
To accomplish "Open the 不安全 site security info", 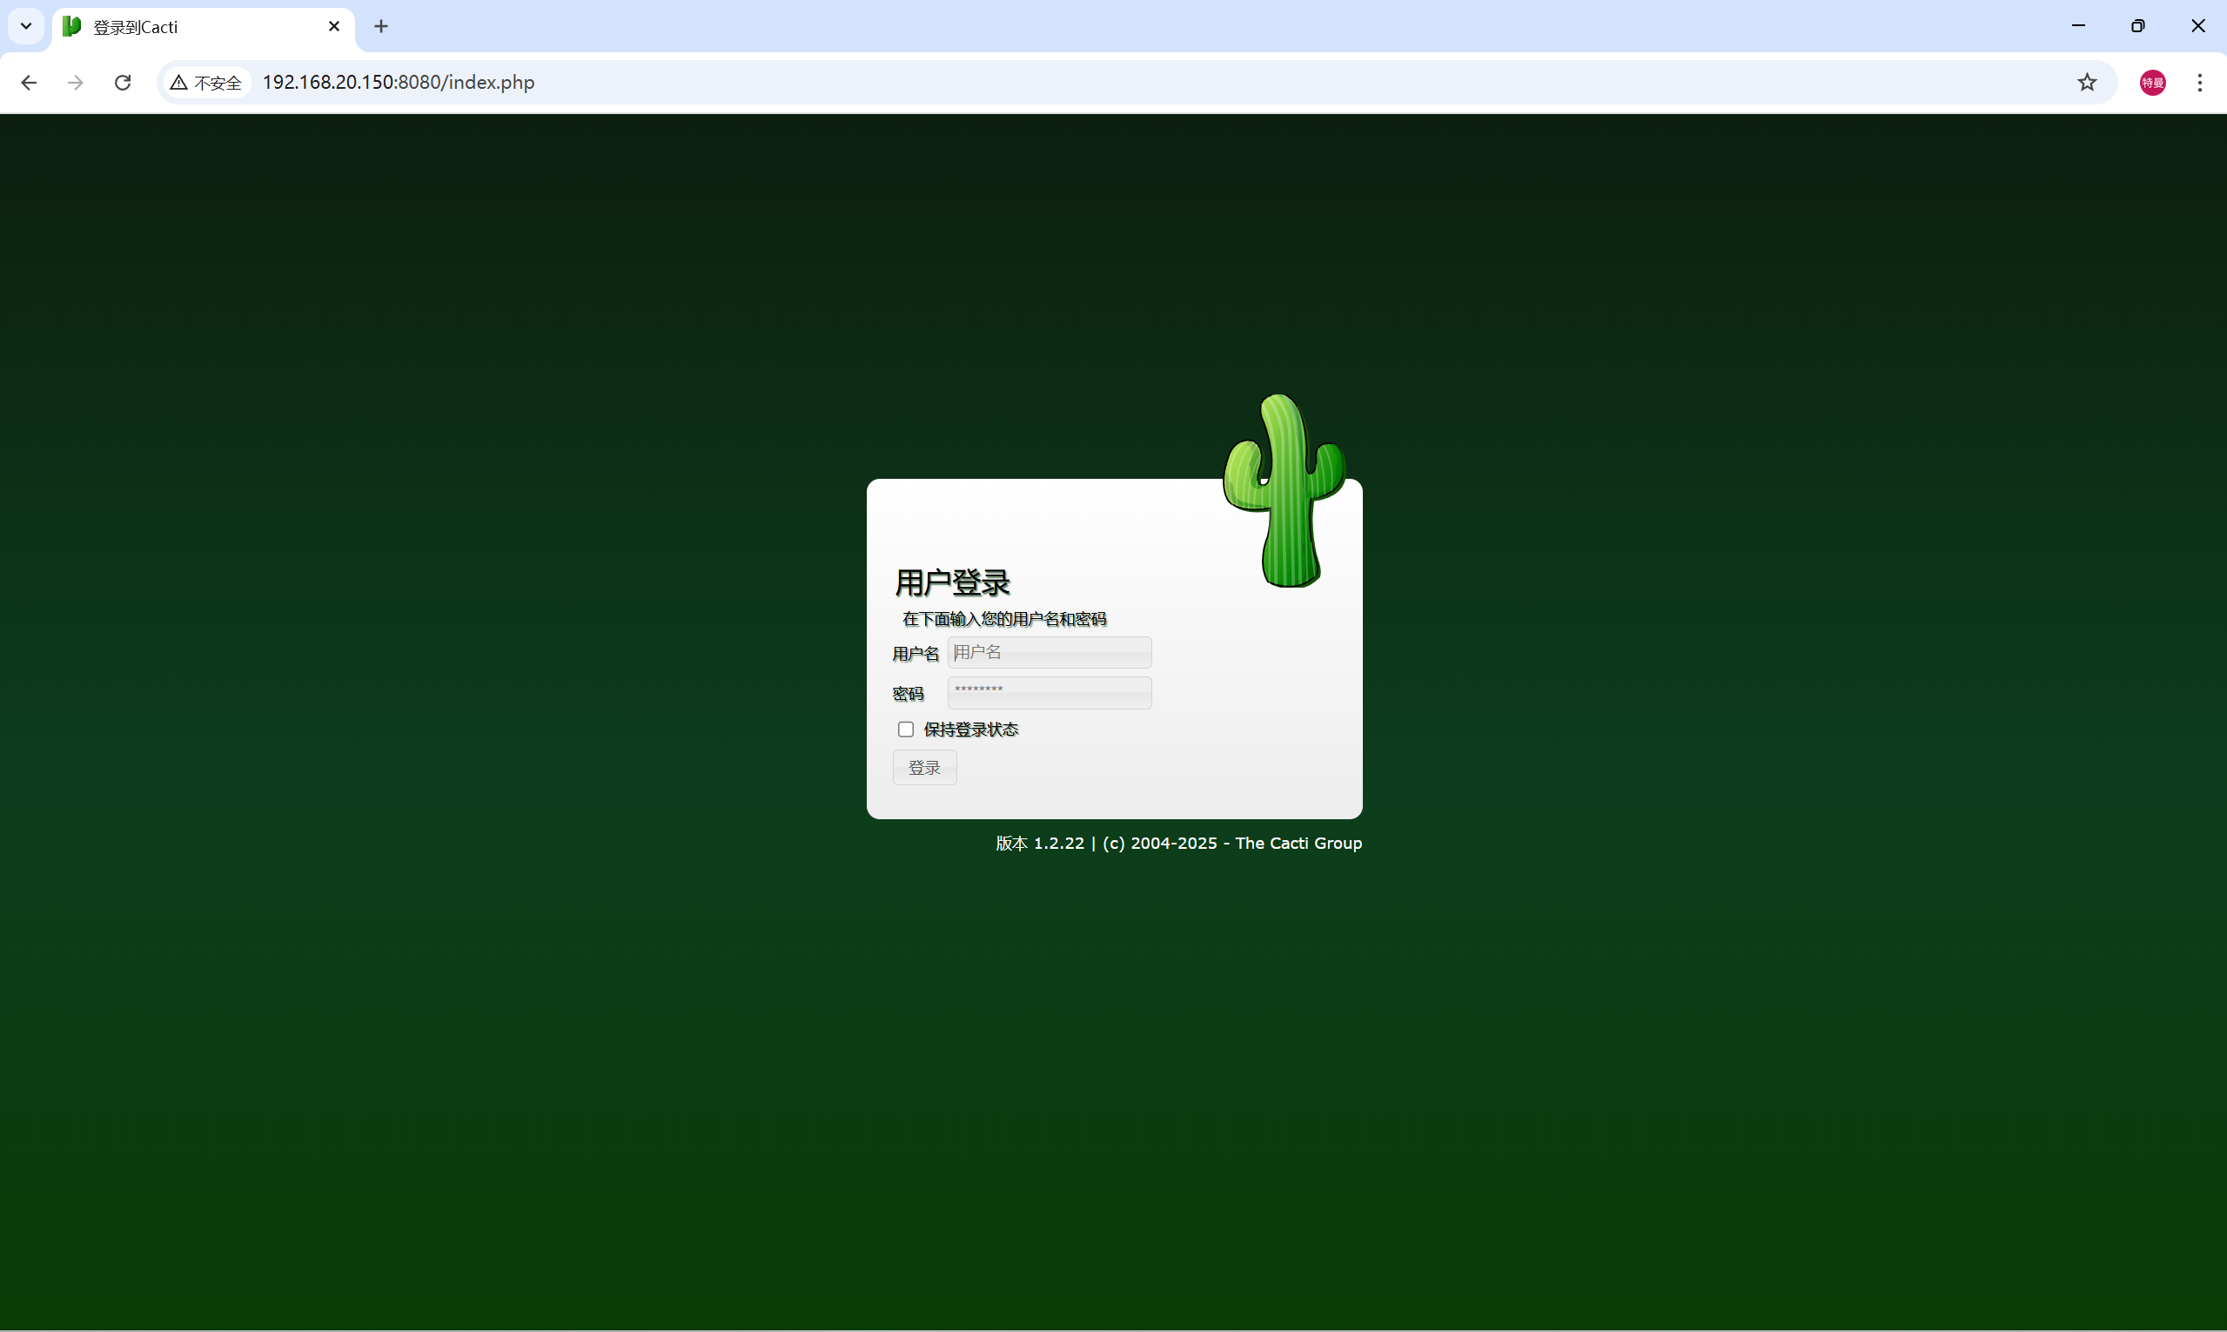I will pos(206,83).
